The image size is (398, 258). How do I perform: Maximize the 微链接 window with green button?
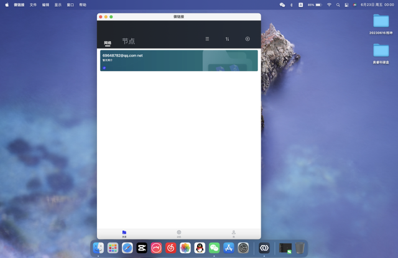111,17
